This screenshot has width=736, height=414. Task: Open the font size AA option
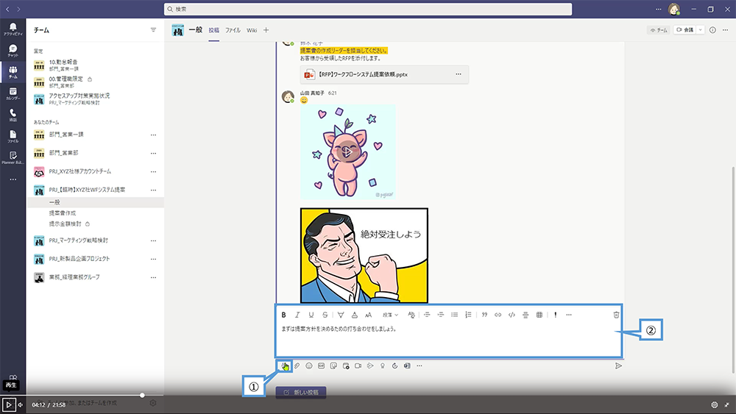coord(369,315)
